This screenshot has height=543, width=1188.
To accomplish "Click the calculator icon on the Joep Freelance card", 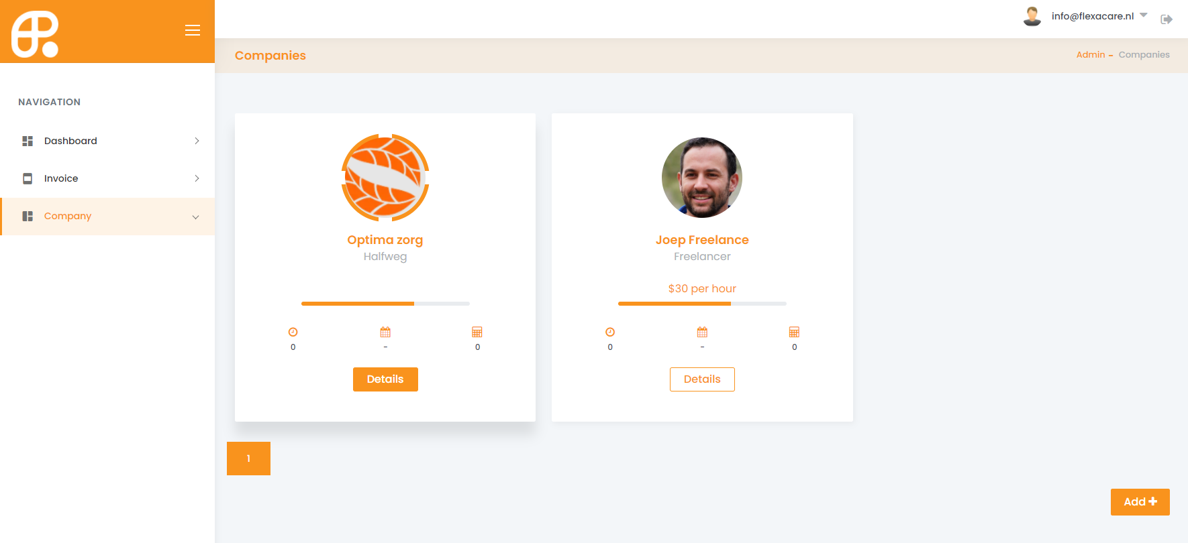I will coord(794,332).
